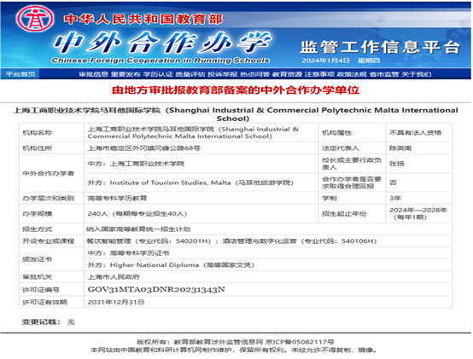Select 质量评估 in the navigation bar

[x=190, y=74]
